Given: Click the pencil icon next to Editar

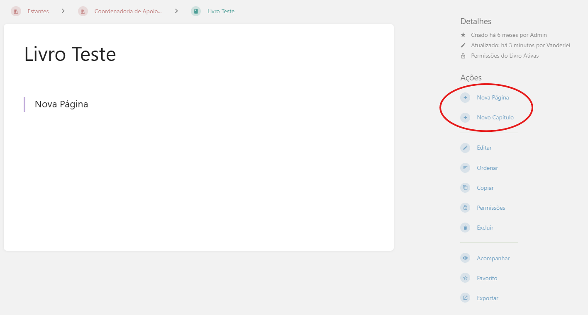Looking at the screenshot, I should (x=465, y=148).
